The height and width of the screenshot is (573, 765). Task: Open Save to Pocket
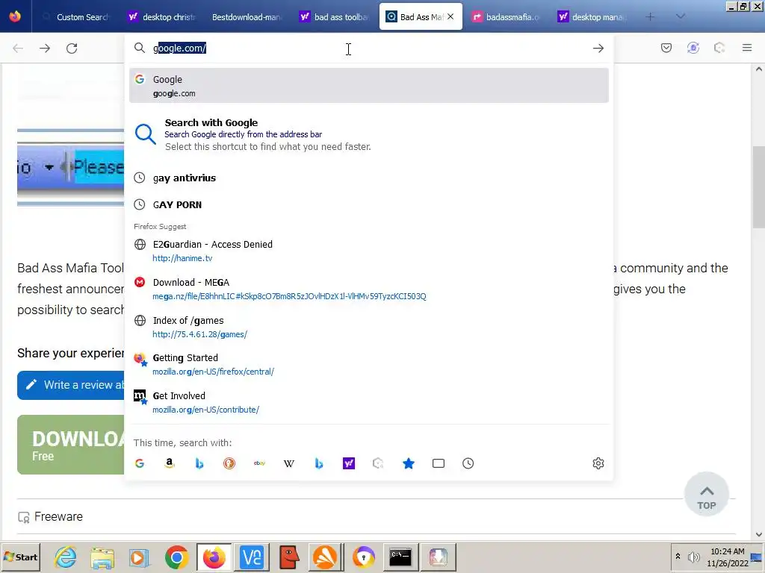pyautogui.click(x=666, y=48)
